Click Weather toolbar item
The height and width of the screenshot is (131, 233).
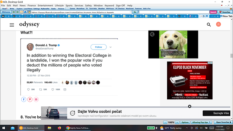click(x=102, y=9)
